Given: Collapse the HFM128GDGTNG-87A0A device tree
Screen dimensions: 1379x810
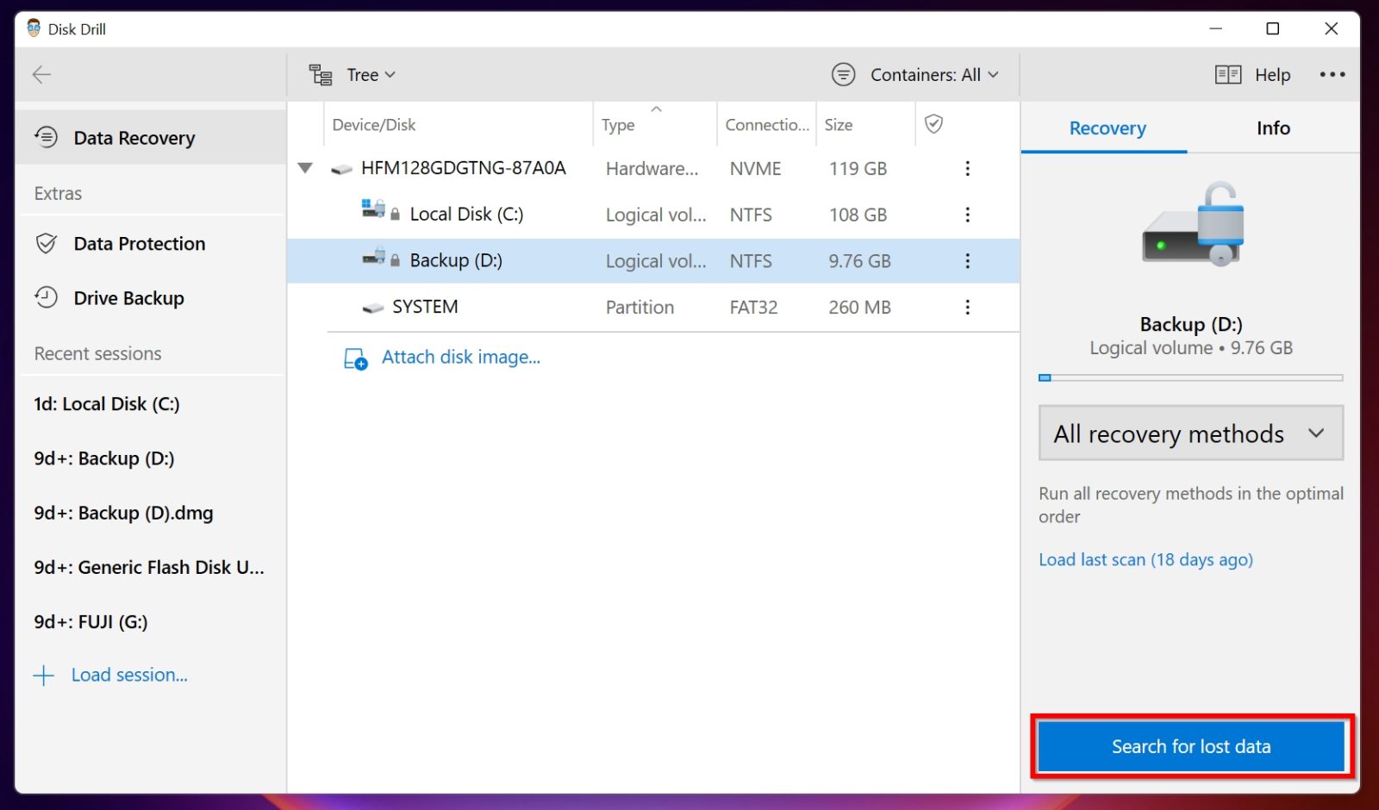Looking at the screenshot, I should coord(306,168).
